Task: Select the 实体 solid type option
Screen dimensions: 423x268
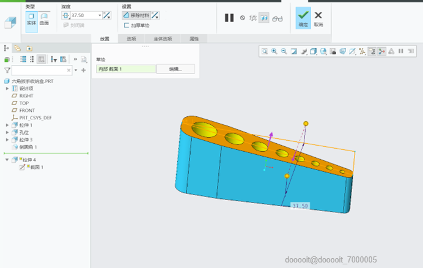Action: coord(32,19)
